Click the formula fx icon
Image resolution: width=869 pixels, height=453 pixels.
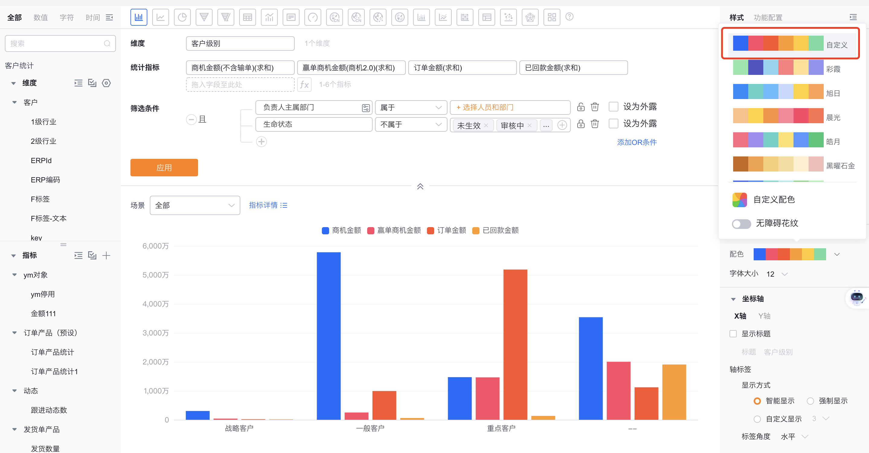(x=304, y=84)
